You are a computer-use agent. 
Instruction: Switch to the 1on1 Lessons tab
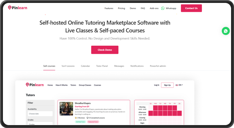tap(68, 66)
